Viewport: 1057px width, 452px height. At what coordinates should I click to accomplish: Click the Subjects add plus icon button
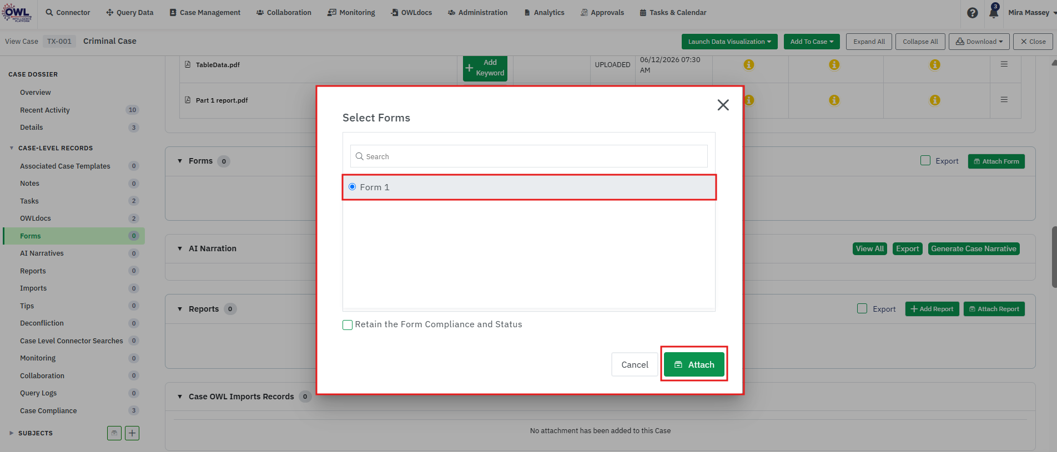pos(132,433)
